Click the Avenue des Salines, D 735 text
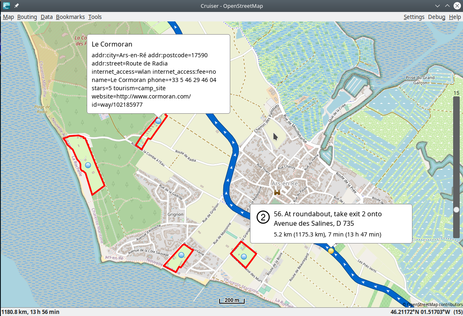463x316 pixels. 314,223
